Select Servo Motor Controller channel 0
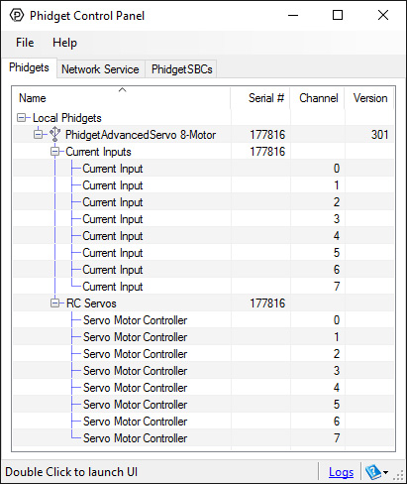The width and height of the screenshot is (407, 484). coord(204,320)
